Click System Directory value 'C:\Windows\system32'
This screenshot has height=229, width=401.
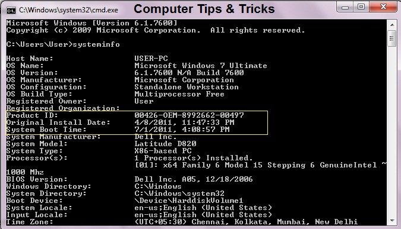(179, 194)
